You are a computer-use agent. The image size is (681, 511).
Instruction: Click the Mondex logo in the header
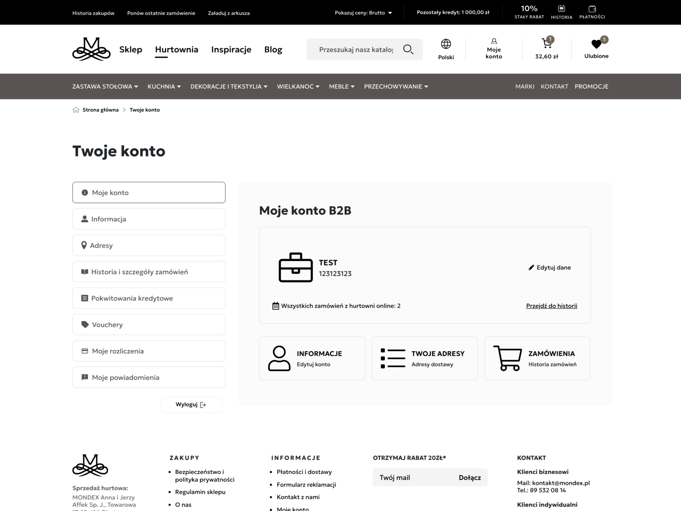point(91,49)
